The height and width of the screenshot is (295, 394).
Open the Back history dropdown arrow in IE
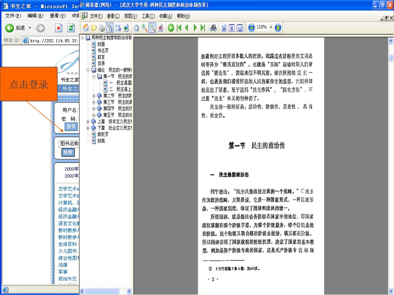[30, 28]
